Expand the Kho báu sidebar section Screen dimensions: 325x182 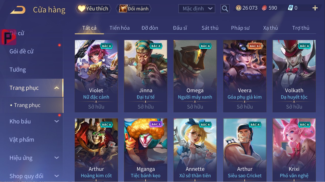click(x=57, y=121)
